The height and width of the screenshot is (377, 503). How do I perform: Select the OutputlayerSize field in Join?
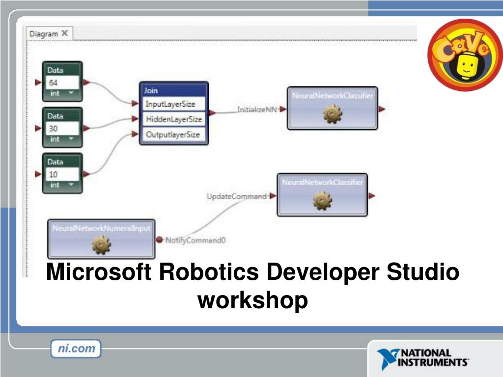pyautogui.click(x=173, y=135)
